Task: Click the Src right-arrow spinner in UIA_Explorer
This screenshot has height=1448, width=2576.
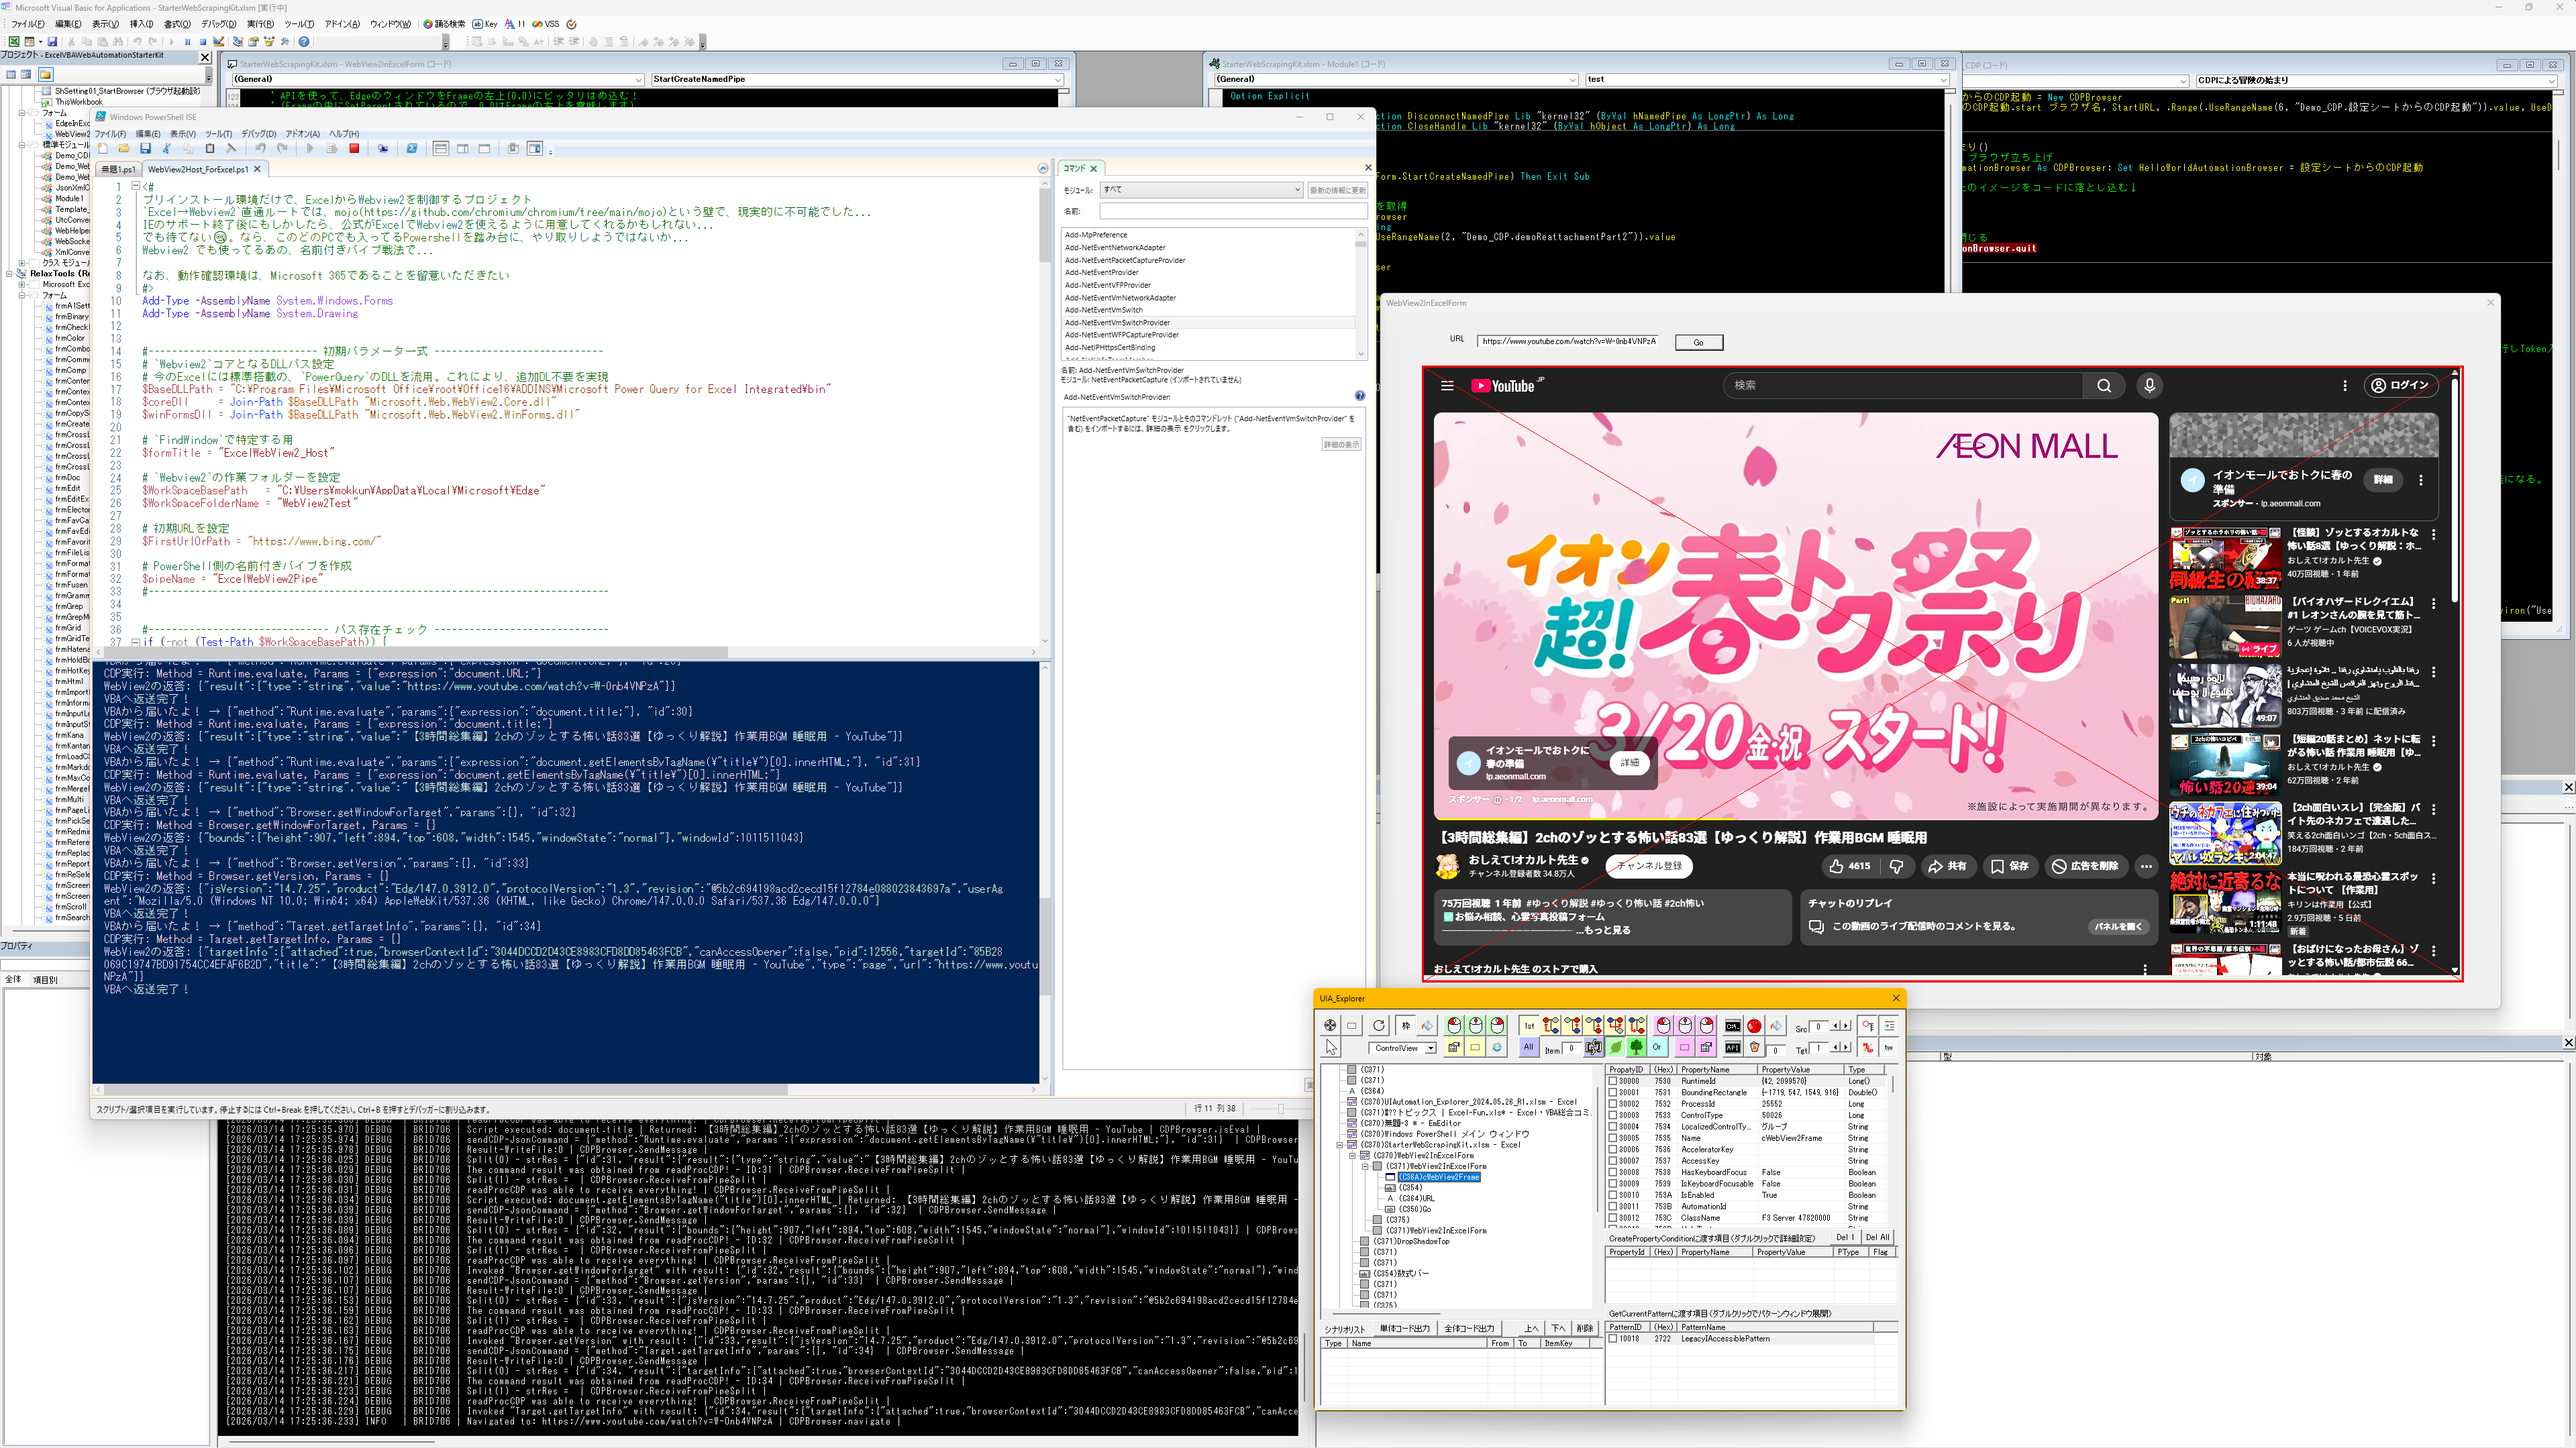Action: point(1846,1025)
